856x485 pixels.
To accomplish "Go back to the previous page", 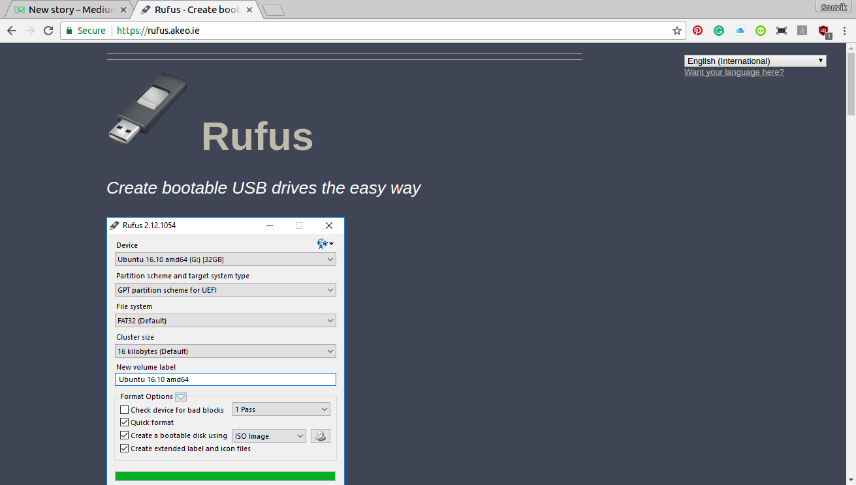I will click(x=12, y=31).
